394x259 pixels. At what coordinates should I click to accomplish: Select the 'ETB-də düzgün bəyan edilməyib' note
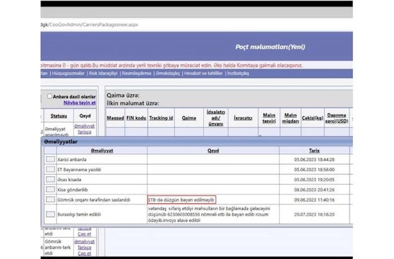(x=181, y=200)
